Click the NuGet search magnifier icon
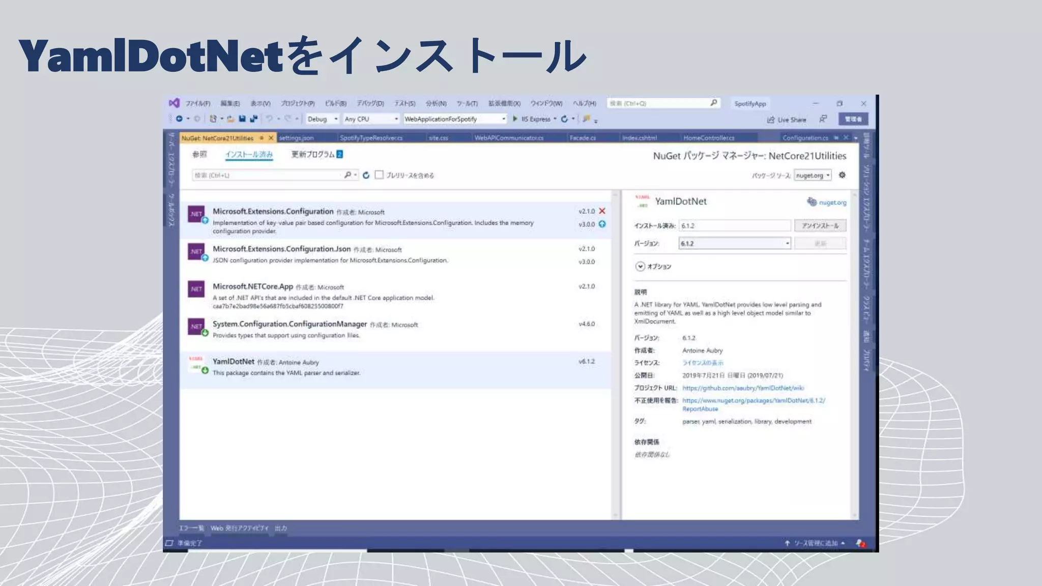The height and width of the screenshot is (586, 1042). point(348,175)
